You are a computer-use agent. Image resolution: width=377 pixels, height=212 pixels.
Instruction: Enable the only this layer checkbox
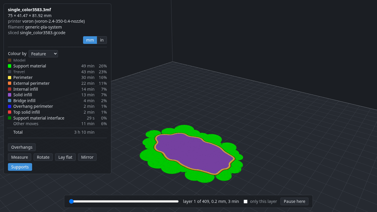245,202
